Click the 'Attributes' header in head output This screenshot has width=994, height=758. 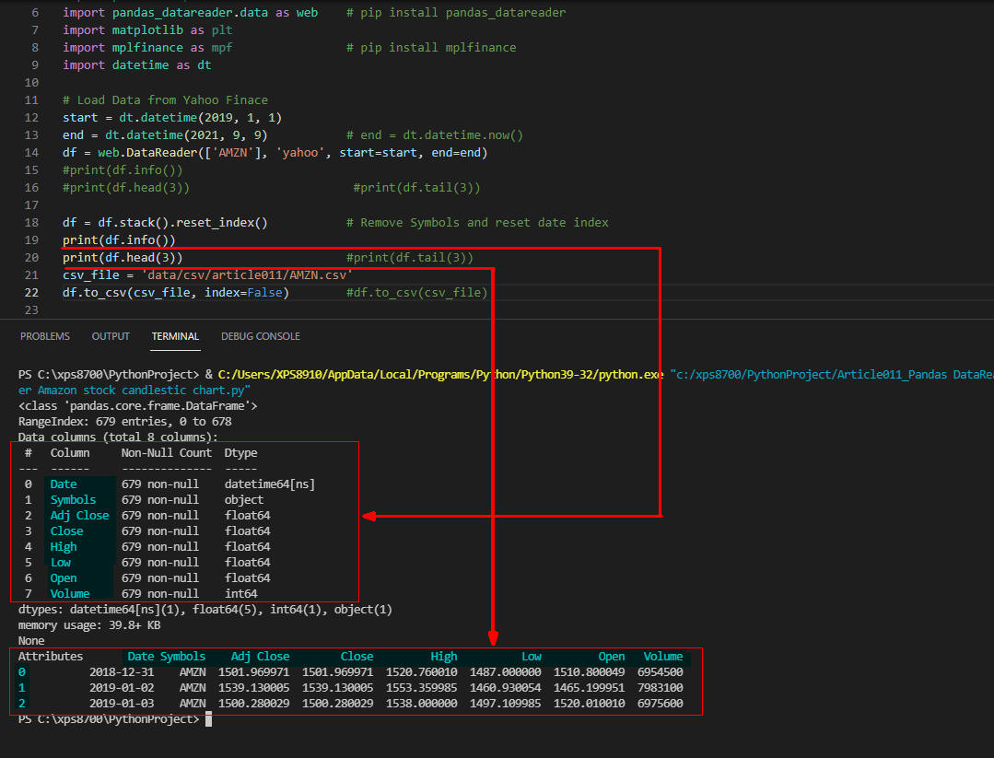pos(50,656)
